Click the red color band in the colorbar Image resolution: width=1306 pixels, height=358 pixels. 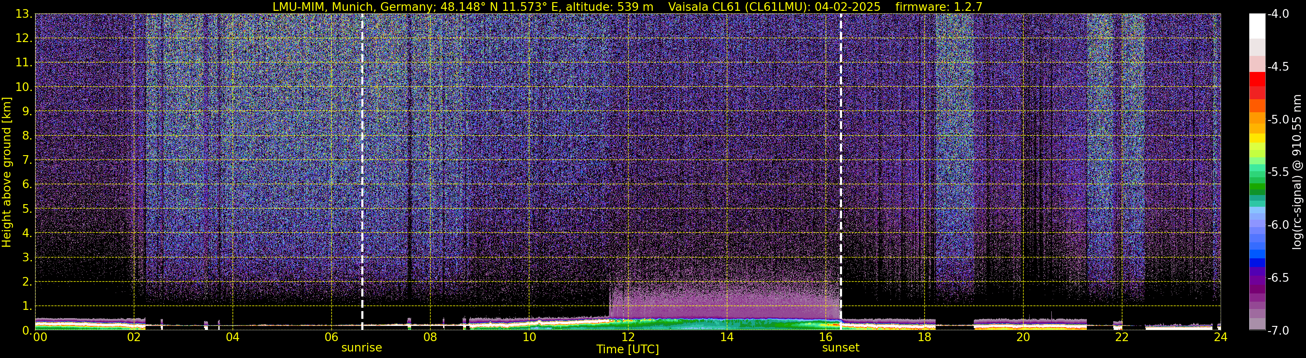(x=1257, y=80)
